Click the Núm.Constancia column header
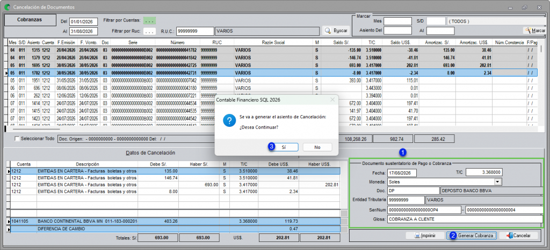This screenshot has width=550, height=250. (509, 42)
